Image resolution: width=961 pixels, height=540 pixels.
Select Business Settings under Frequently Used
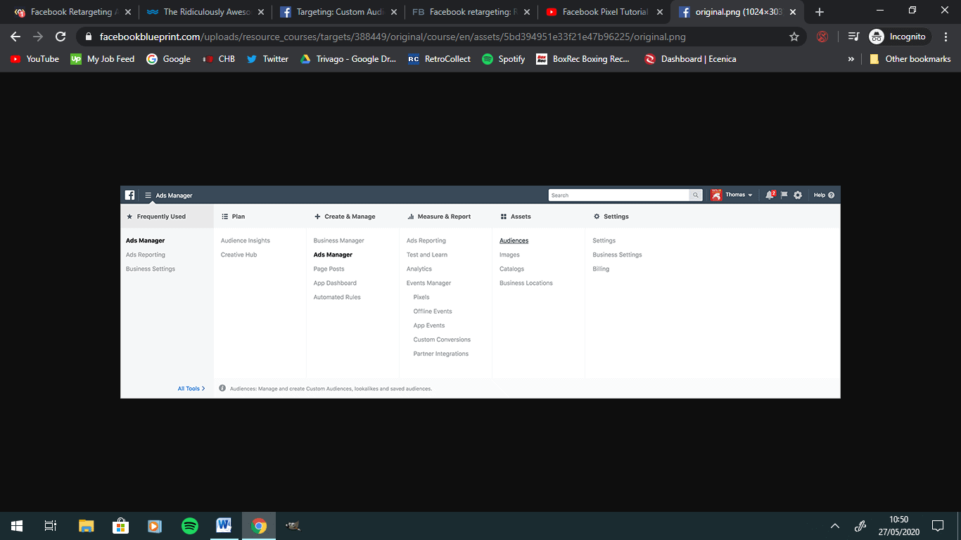(x=151, y=269)
